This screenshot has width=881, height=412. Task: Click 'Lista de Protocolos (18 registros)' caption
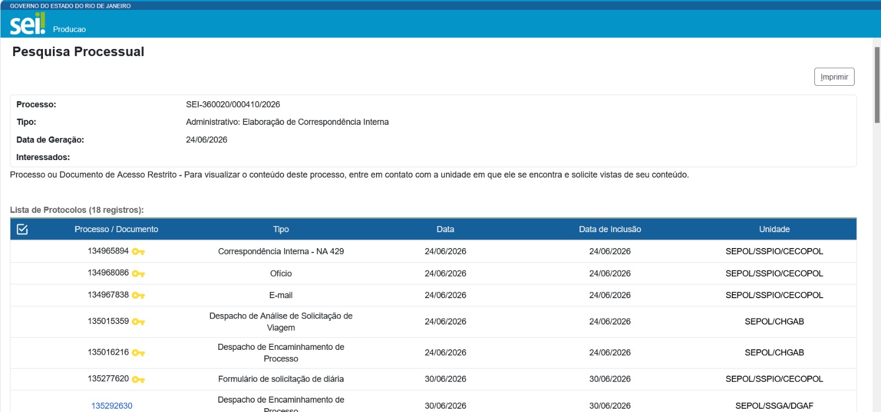pyautogui.click(x=77, y=210)
